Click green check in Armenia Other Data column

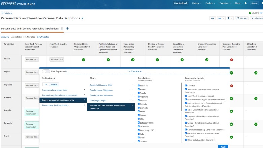(x=256, y=98)
